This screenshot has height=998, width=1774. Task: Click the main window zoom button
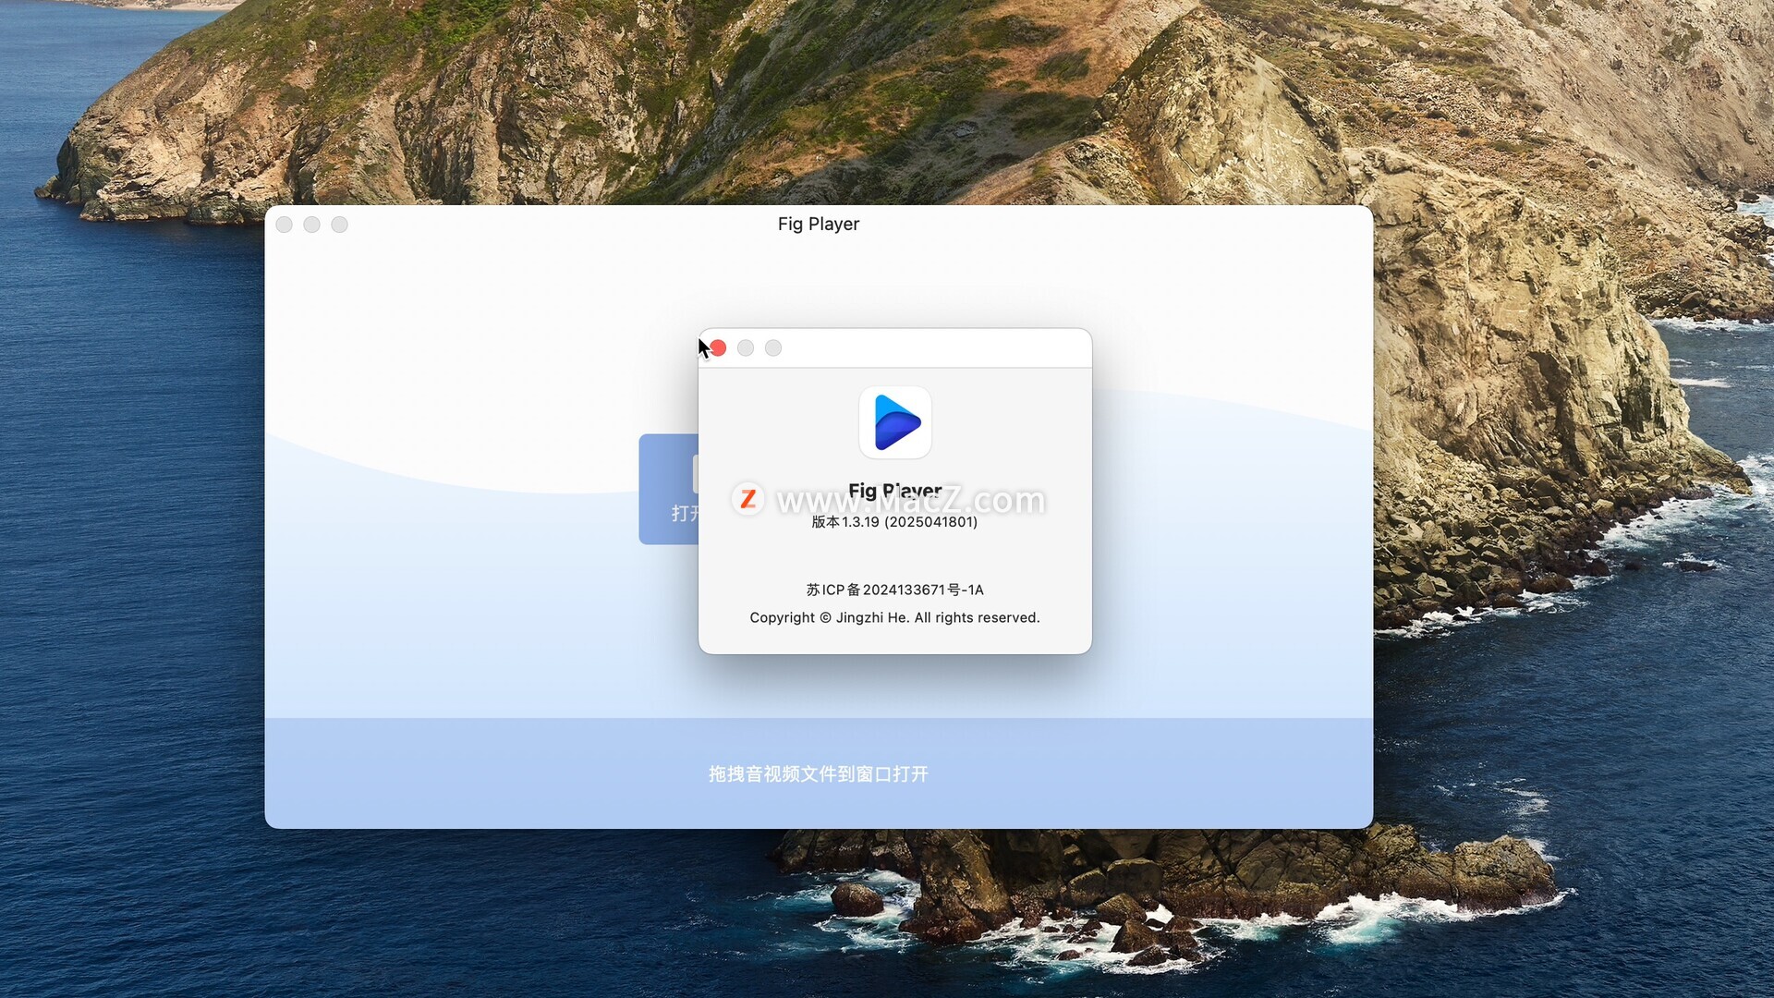pos(340,225)
